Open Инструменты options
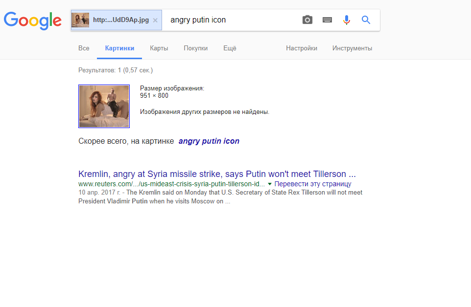Screen dimensions: 471x307 pyautogui.click(x=352, y=48)
